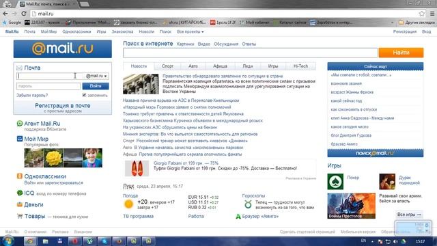Switch to the Афиша tab

point(220,66)
